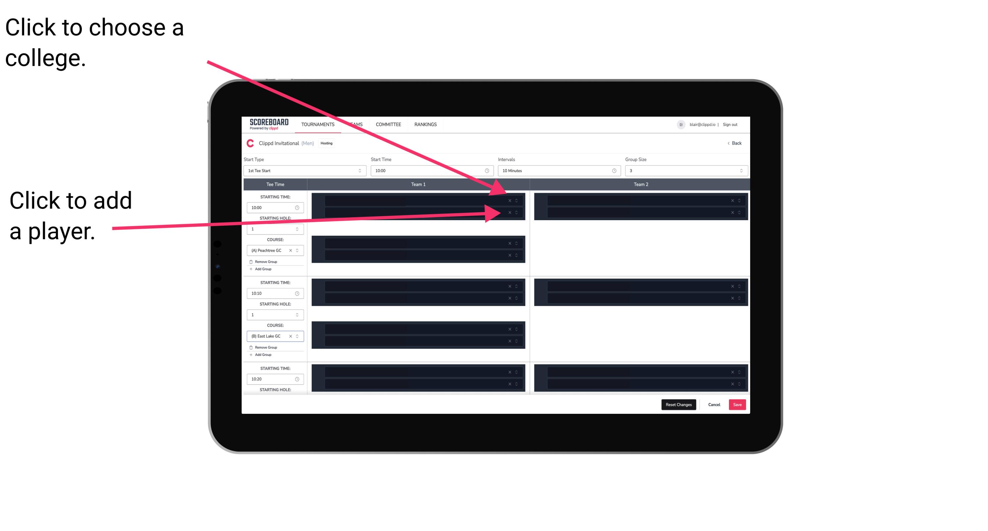This screenshot has height=531, width=988.
Task: Click the Starting Hole stepper for 10:00 group
Action: tap(298, 229)
